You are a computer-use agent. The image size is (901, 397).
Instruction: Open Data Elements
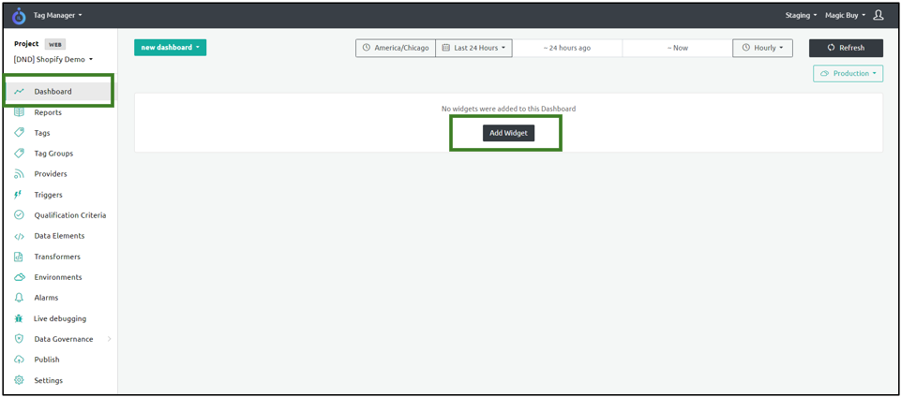[x=60, y=236]
